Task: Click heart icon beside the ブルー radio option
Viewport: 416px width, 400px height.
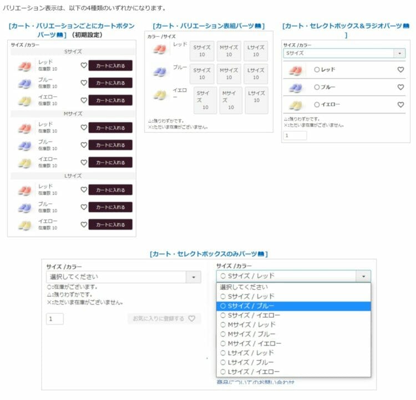Action: click(400, 87)
